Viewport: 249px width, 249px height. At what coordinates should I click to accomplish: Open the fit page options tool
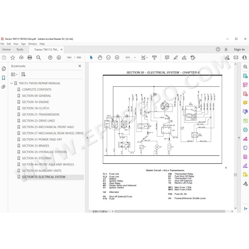pyautogui.click(x=144, y=58)
